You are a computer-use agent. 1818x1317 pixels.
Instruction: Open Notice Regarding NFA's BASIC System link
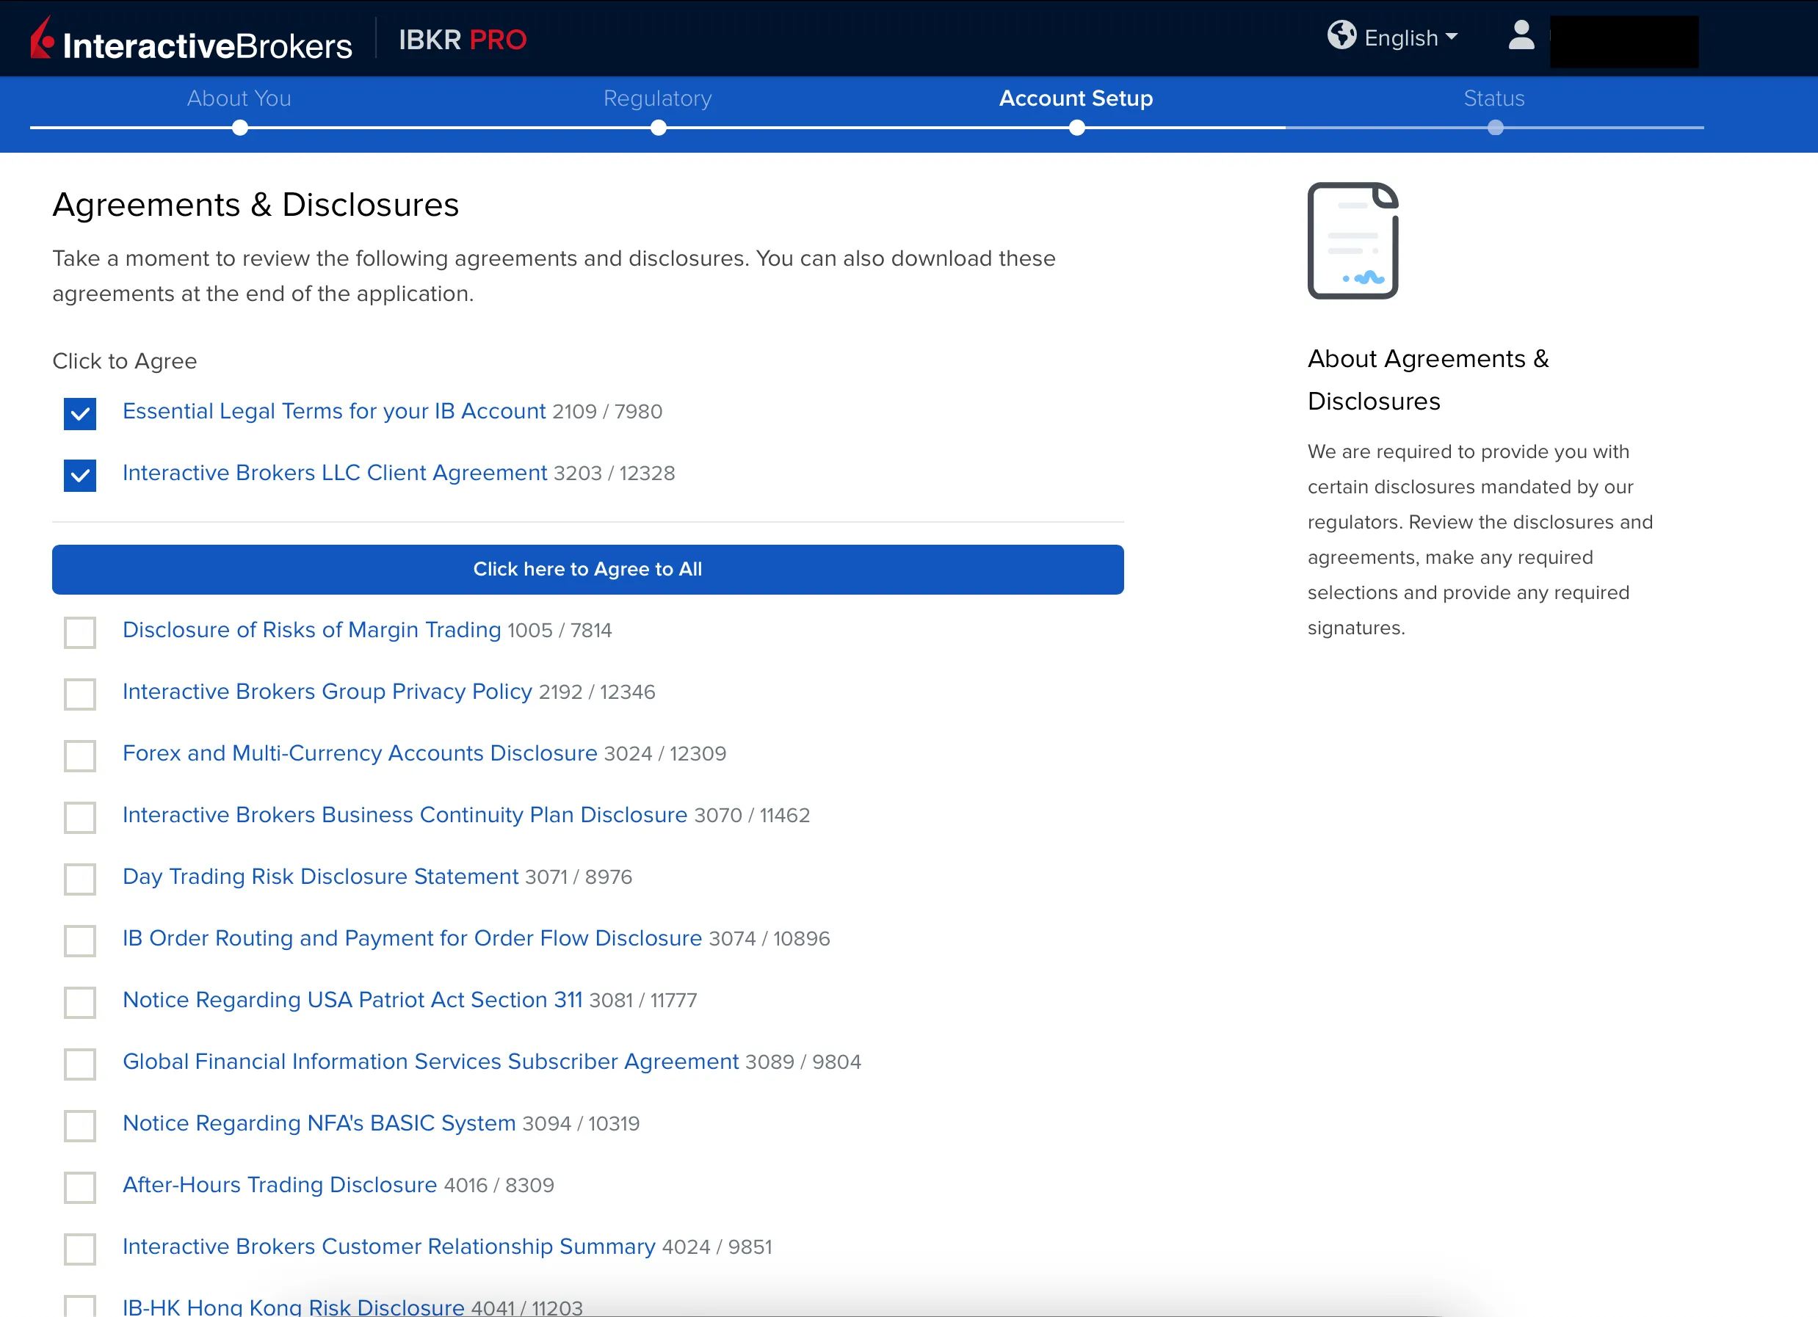point(319,1124)
